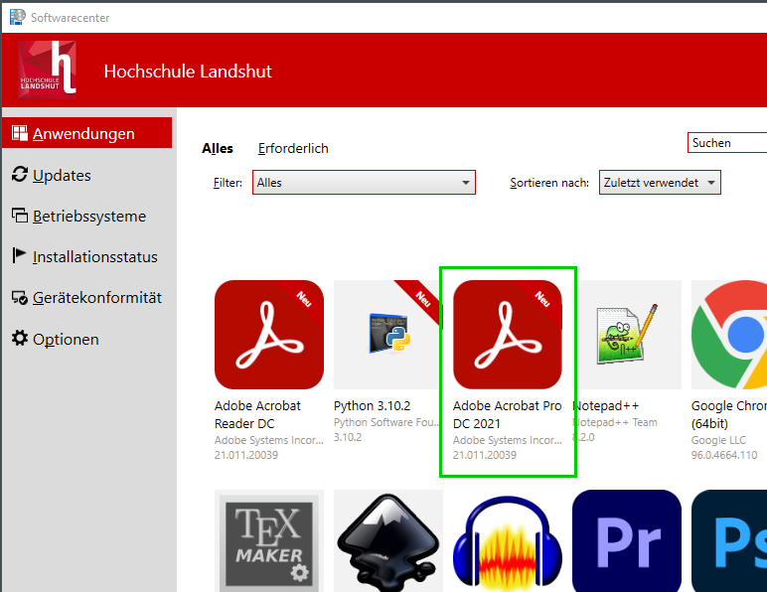This screenshot has width=767, height=592.
Task: Select the TeXMaker application icon
Action: coord(268,541)
